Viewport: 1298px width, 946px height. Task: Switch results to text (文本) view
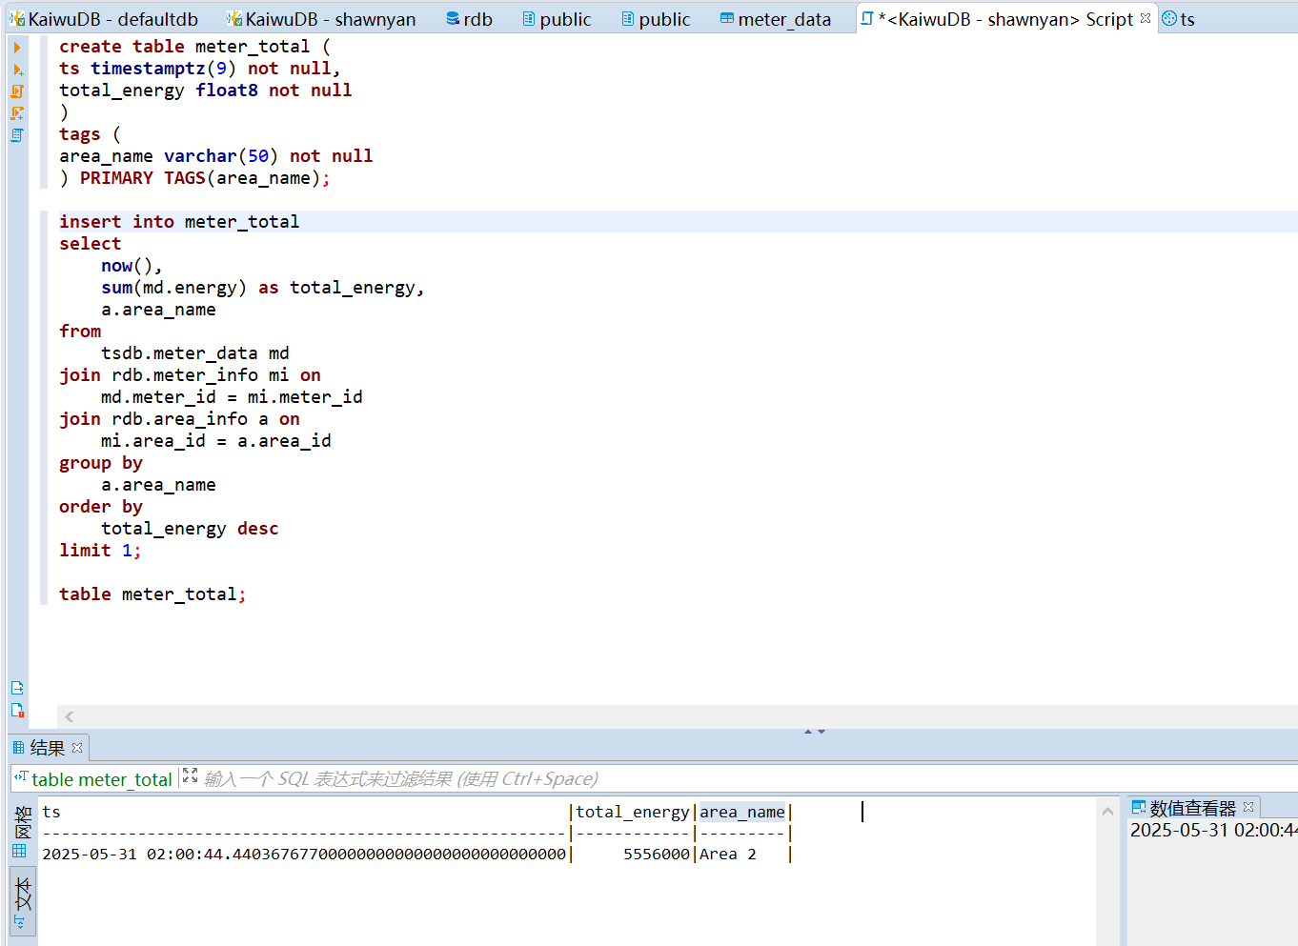pos(23,900)
